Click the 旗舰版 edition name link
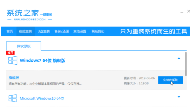The image size is (192, 111). (14, 78)
